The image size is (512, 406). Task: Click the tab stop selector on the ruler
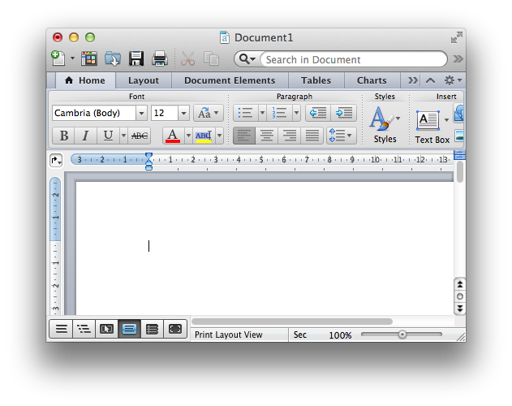(56, 161)
